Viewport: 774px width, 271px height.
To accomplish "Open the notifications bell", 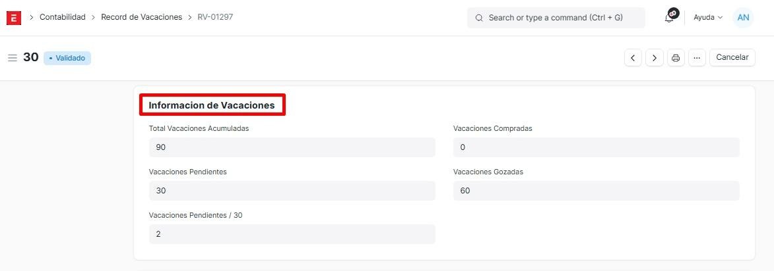I will [669, 18].
